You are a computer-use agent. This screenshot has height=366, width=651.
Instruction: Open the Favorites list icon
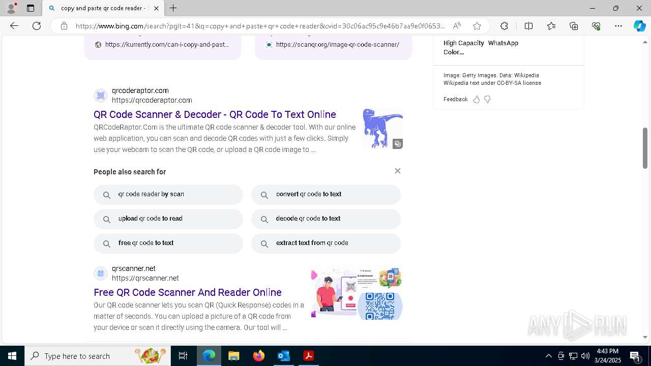click(x=551, y=26)
